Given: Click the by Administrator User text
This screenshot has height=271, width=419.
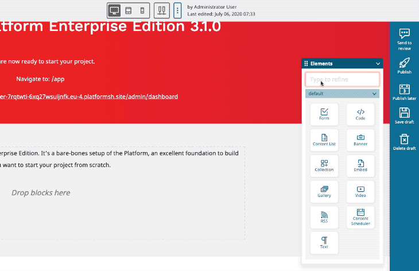Looking at the screenshot, I should point(212,7).
